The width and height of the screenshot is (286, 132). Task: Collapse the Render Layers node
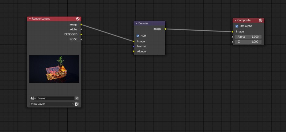pos(30,19)
